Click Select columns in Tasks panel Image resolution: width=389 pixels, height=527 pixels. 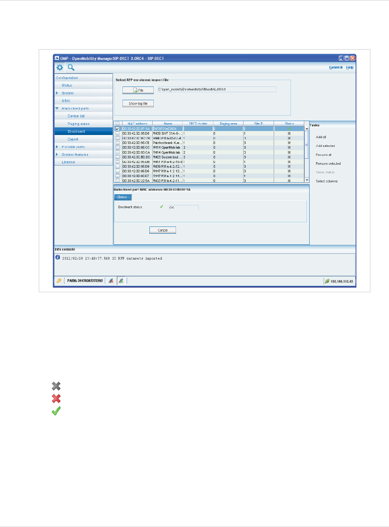point(327,181)
